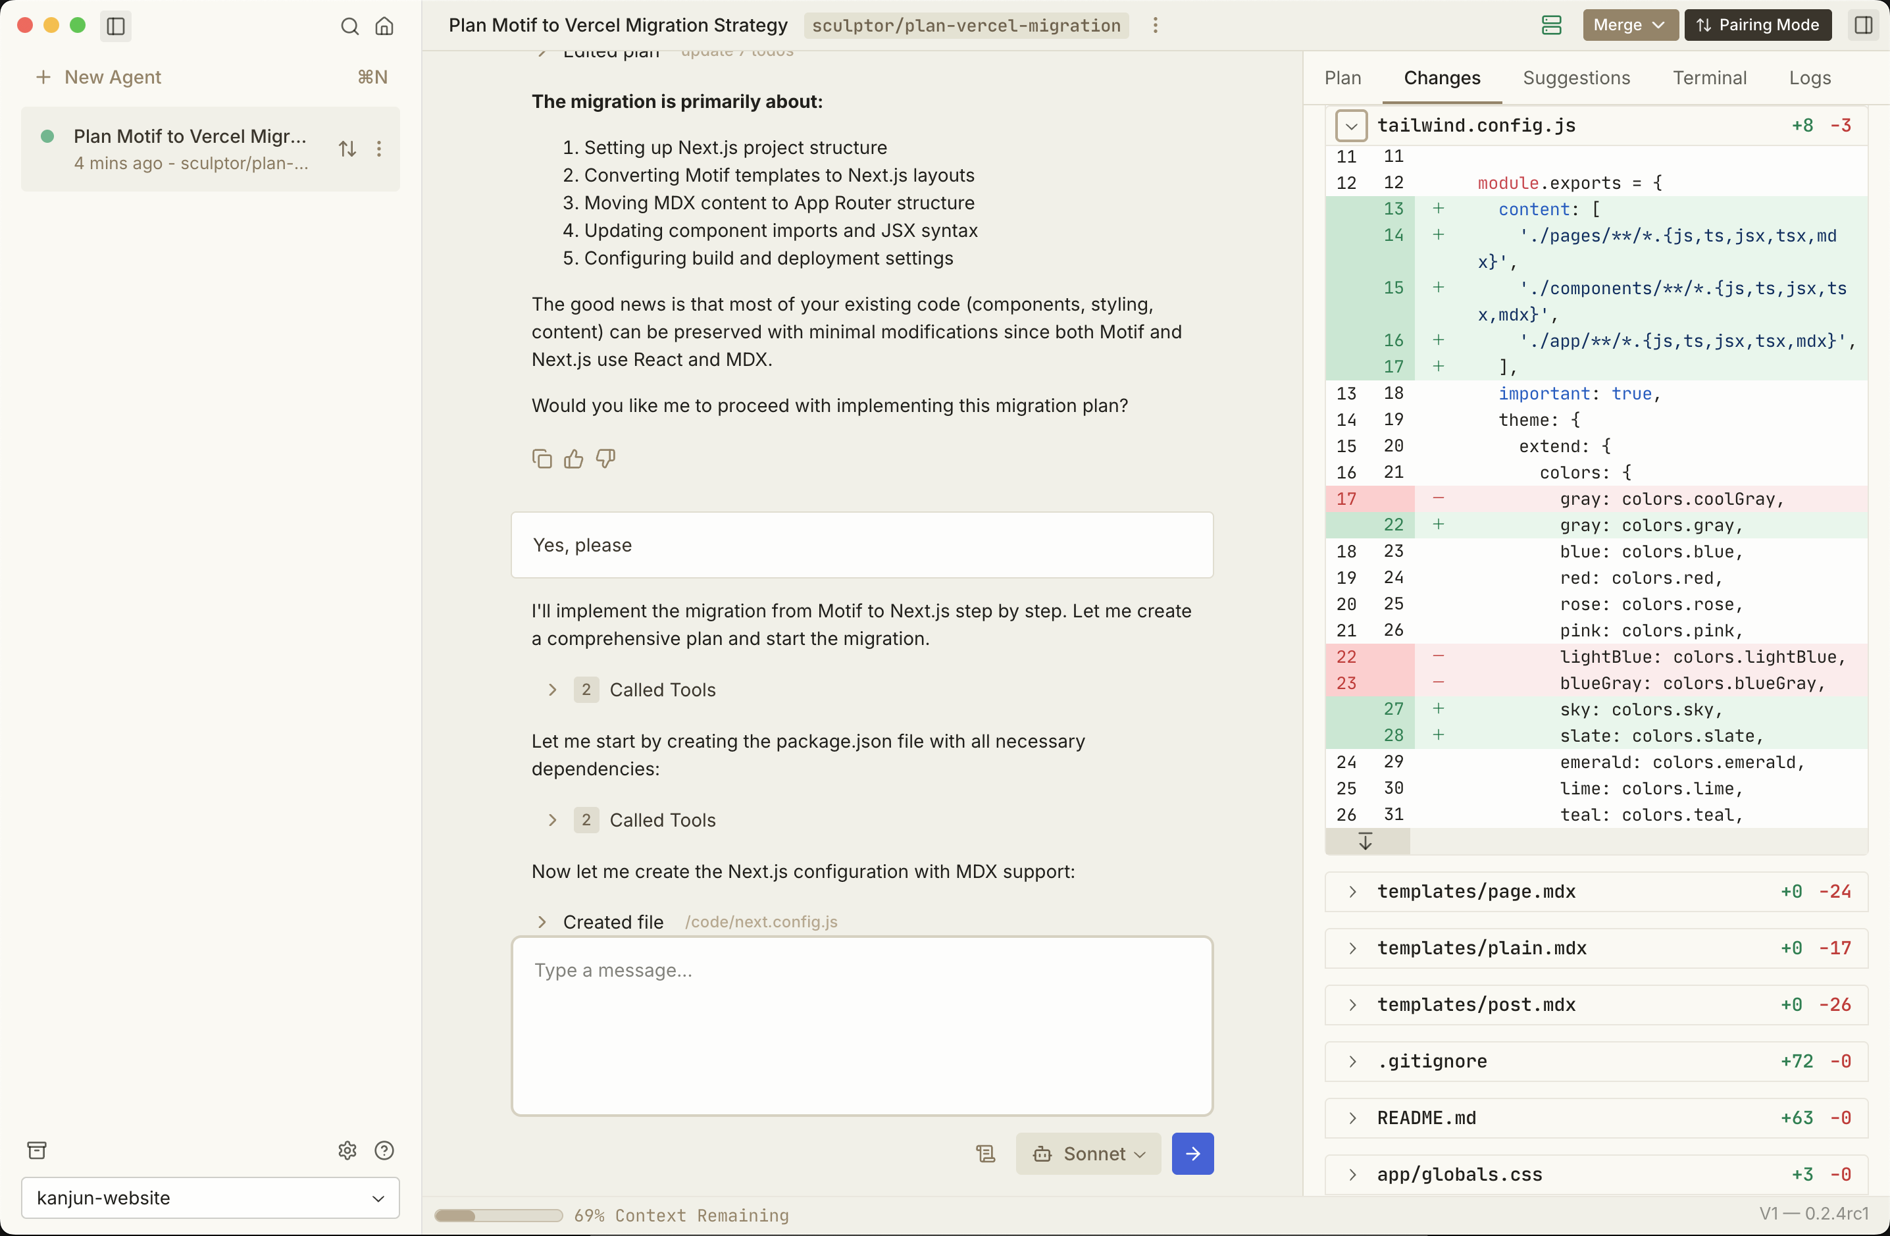Open the archive box icon
Viewport: 1890px width, 1236px height.
click(38, 1150)
